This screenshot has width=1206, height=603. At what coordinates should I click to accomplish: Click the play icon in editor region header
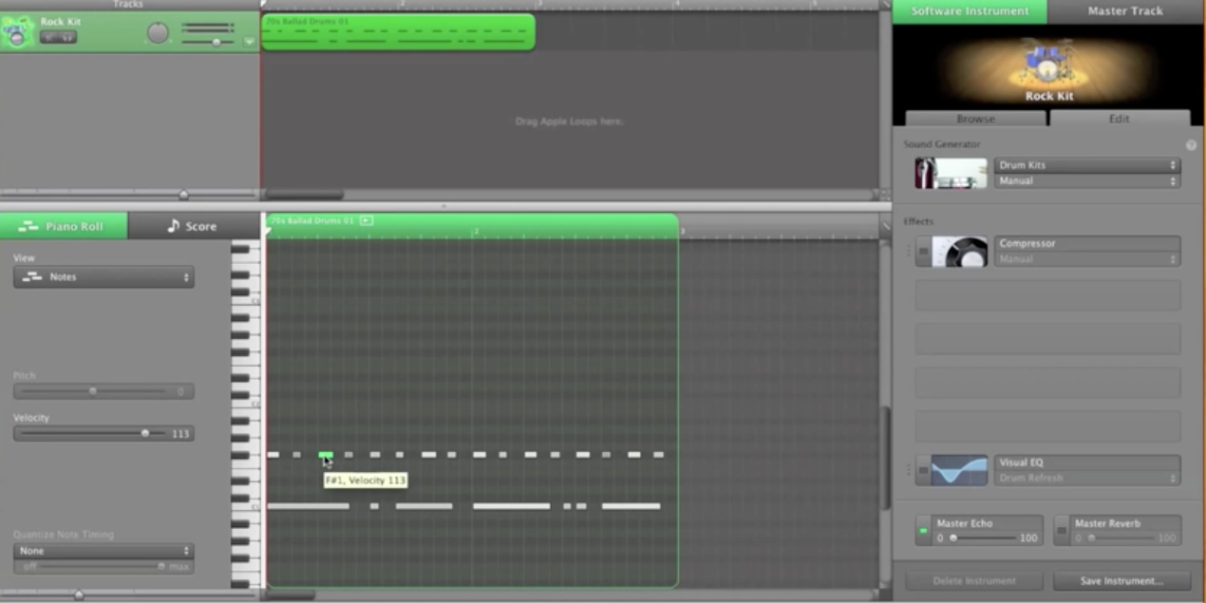[367, 220]
